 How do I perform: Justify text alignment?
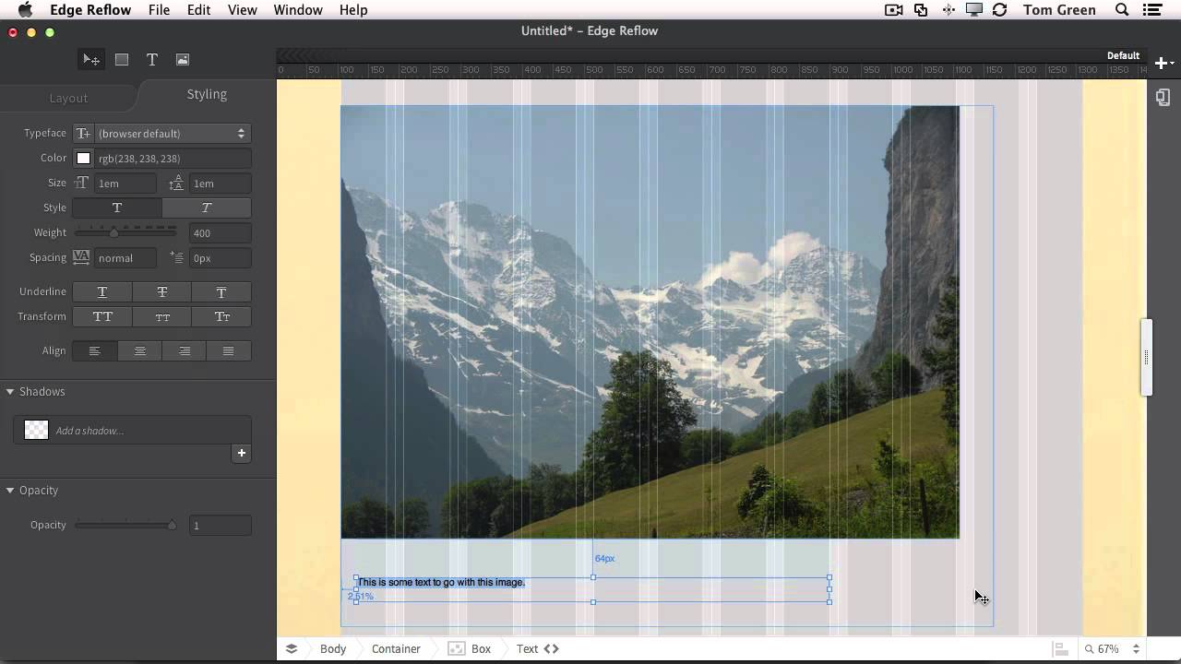click(229, 351)
